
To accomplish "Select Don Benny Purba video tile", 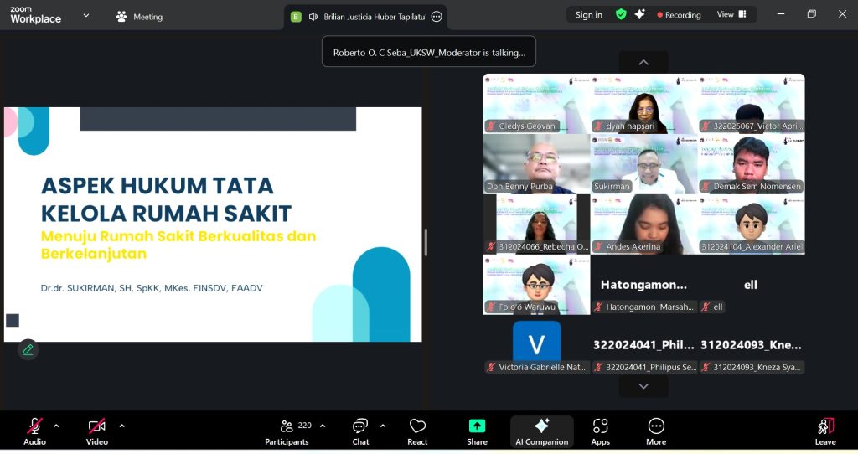I will point(536,164).
